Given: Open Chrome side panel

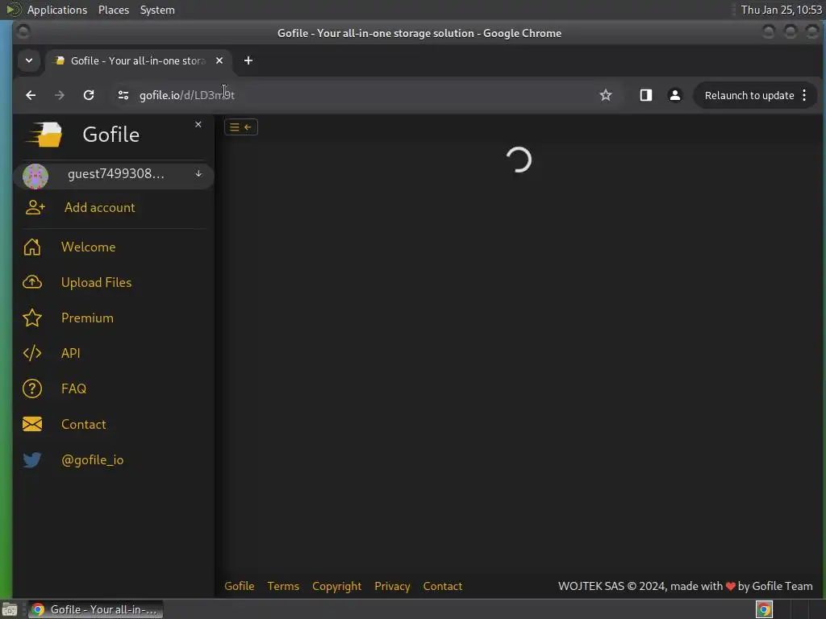Looking at the screenshot, I should click(x=646, y=95).
